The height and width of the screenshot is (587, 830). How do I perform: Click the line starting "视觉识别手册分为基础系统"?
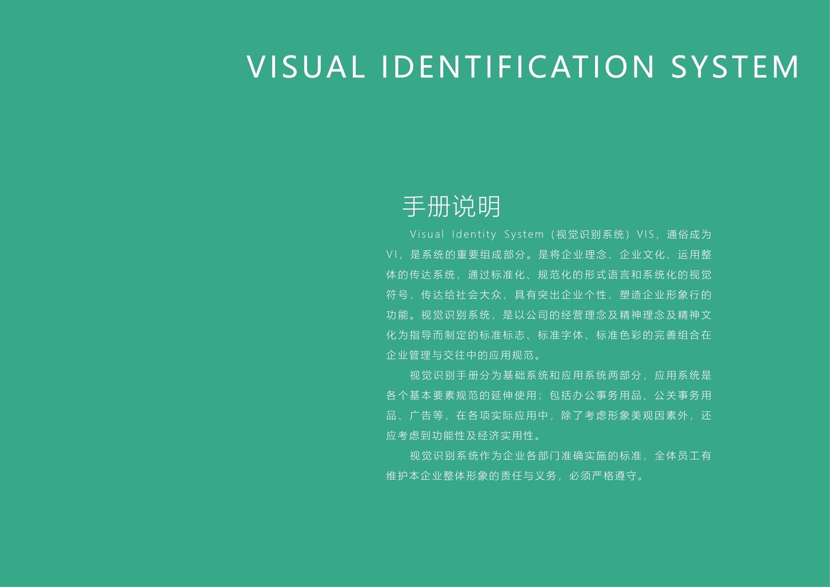(x=560, y=375)
